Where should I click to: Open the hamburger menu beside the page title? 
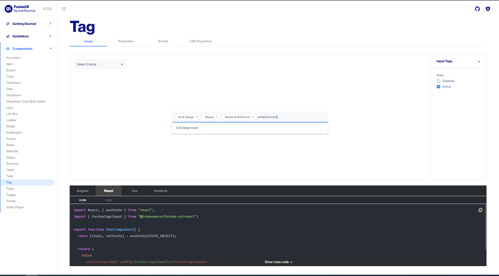[64, 9]
